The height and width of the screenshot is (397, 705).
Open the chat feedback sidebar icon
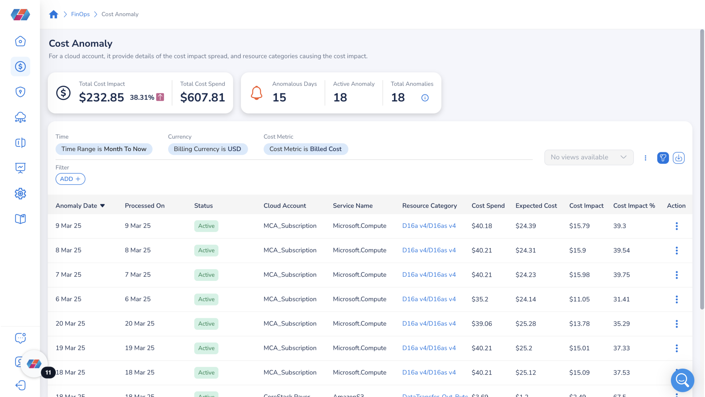tap(20, 338)
